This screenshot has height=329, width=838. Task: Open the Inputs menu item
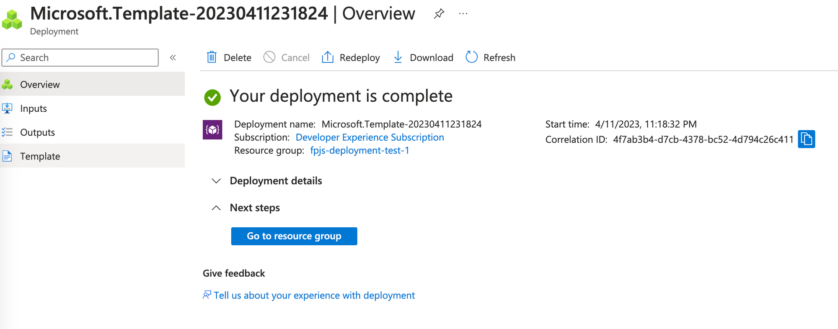point(92,108)
